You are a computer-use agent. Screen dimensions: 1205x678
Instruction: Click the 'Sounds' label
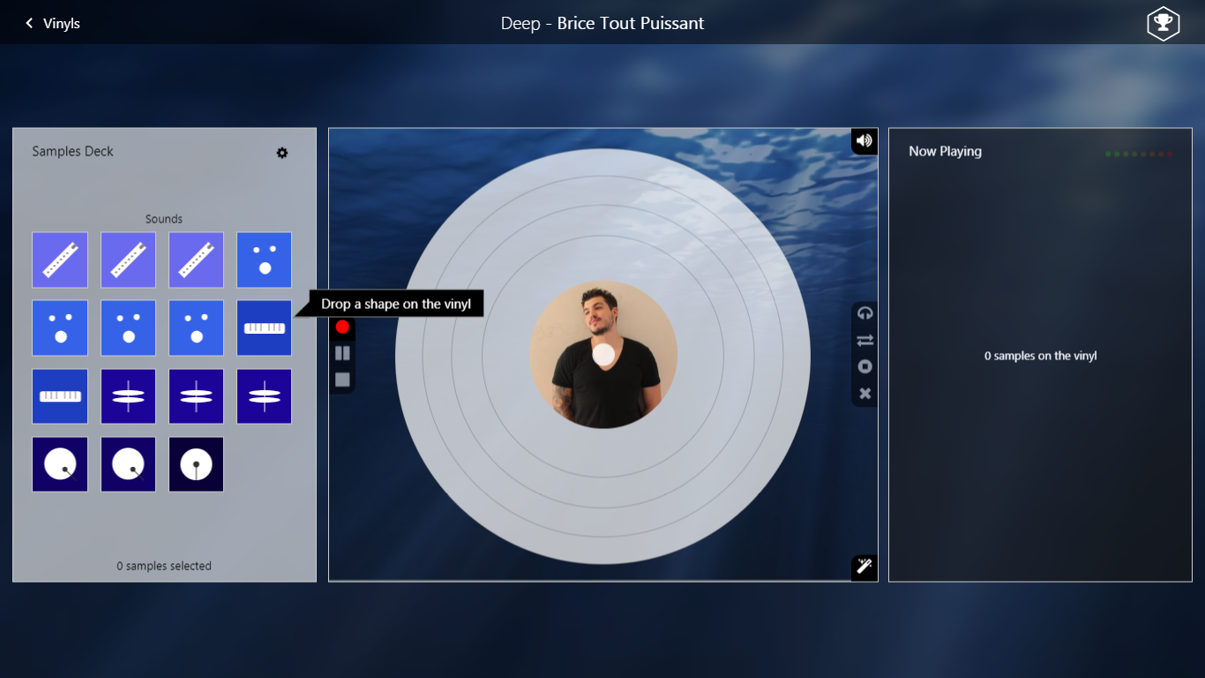(x=164, y=219)
